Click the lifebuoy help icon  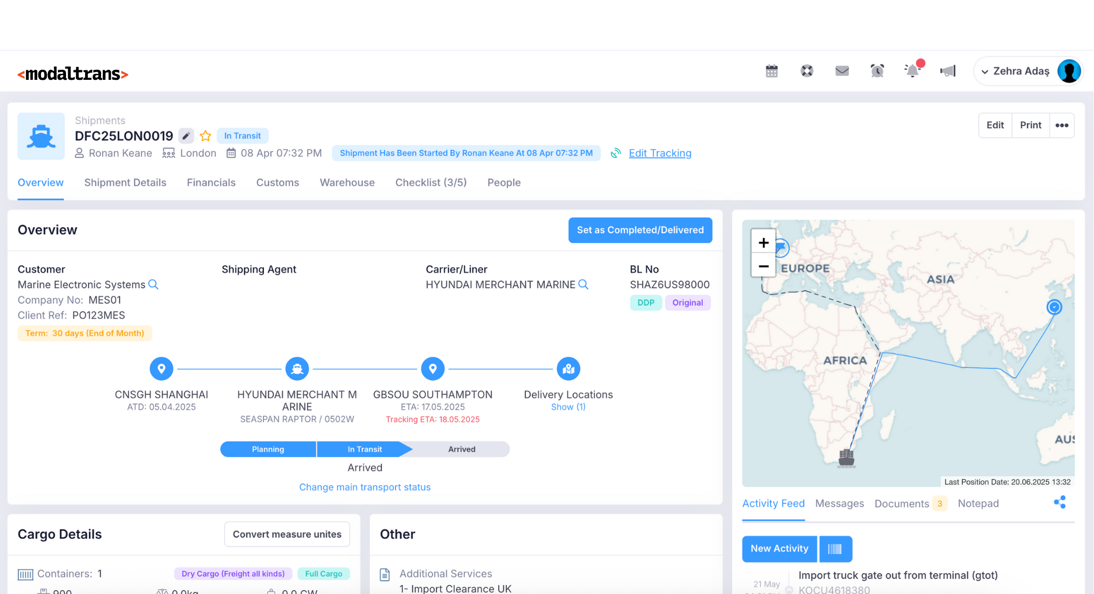(x=807, y=71)
